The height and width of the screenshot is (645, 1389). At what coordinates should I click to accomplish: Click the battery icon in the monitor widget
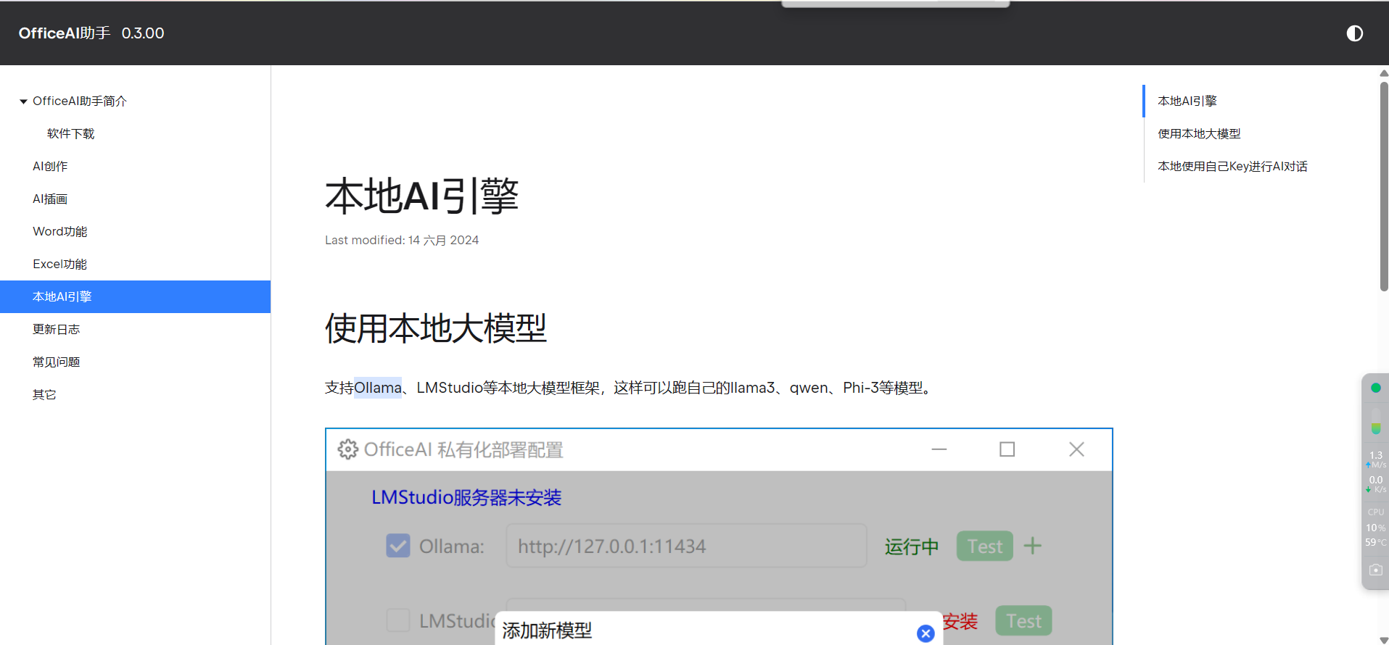[x=1376, y=420]
